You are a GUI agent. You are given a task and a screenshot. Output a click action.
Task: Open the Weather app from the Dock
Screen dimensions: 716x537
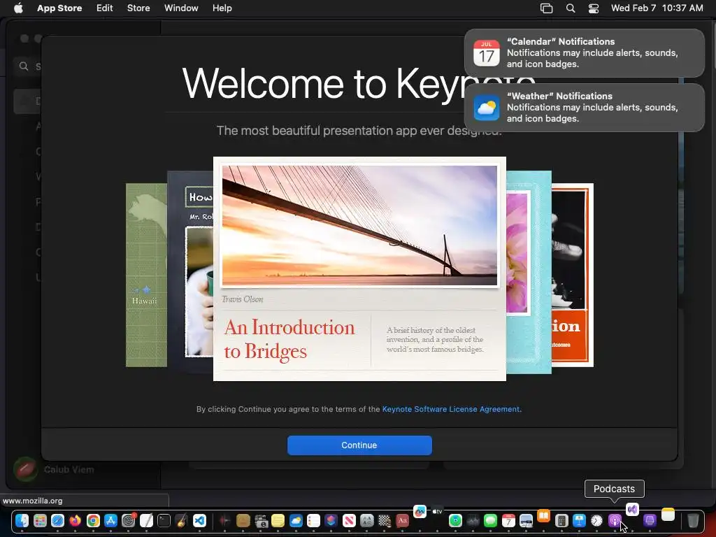(x=296, y=520)
